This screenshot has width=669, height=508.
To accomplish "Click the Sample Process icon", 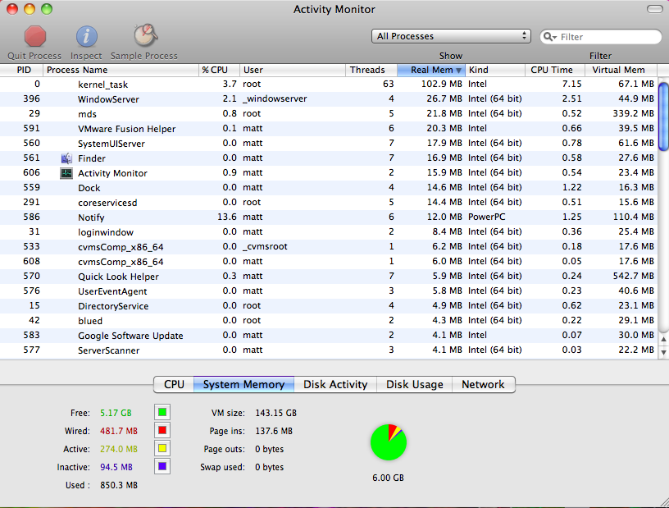I will click(145, 35).
